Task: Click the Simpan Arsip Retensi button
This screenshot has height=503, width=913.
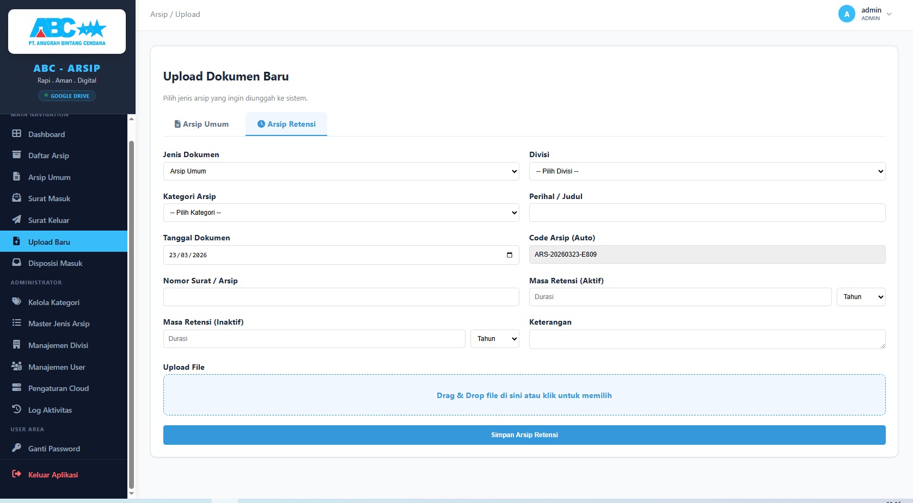Action: tap(524, 435)
